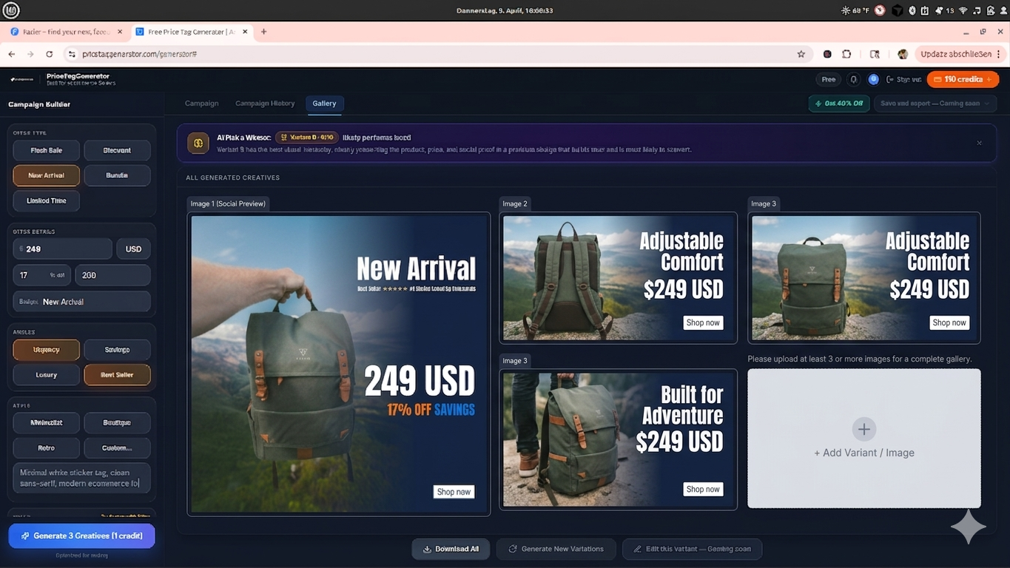The image size is (1010, 568).
Task: Go back using the browser back arrow
Action: click(12, 54)
